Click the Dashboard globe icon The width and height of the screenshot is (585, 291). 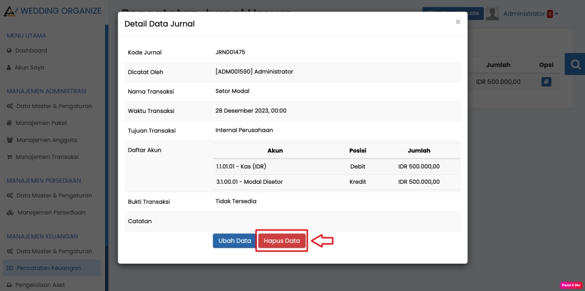pyautogui.click(x=9, y=51)
